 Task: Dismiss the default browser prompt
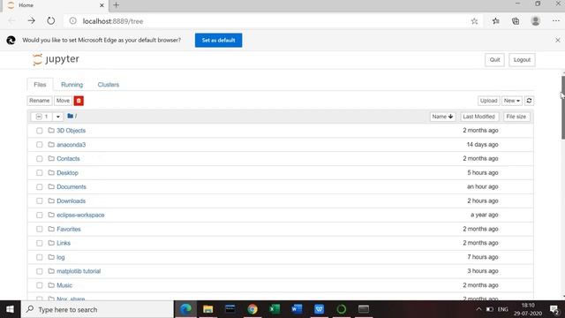pyautogui.click(x=558, y=40)
